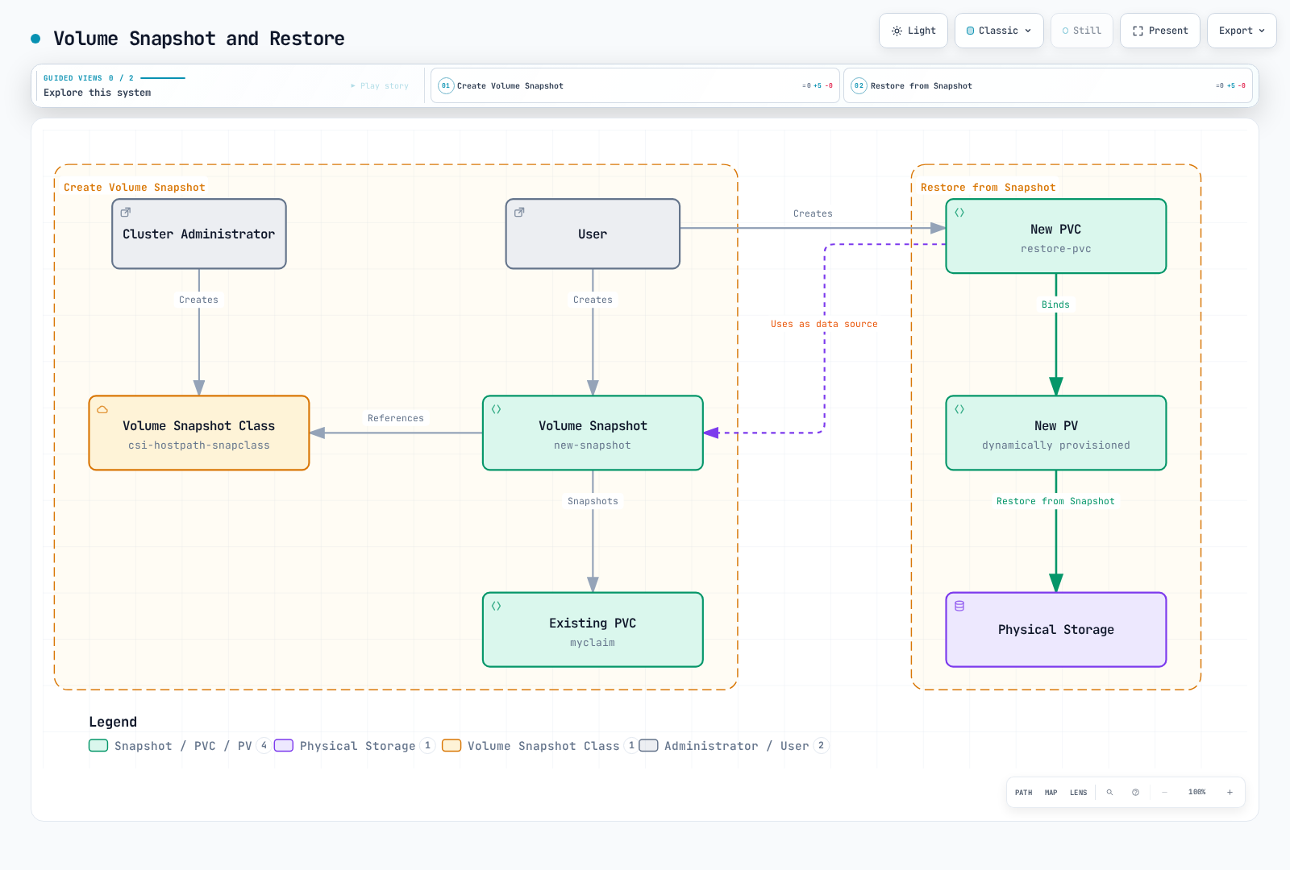This screenshot has width=1290, height=870.
Task: Toggle the LENS mode
Action: [x=1078, y=793]
